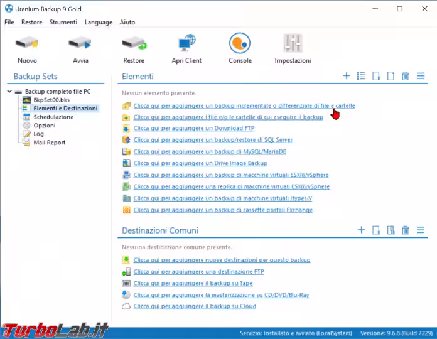Click link to add incremental or differential backup
The width and height of the screenshot is (437, 339).
pyautogui.click(x=244, y=106)
